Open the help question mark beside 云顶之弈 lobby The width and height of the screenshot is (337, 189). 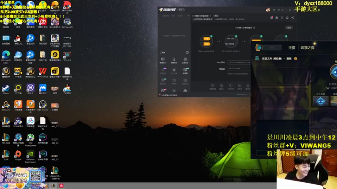pyautogui.click(x=296, y=58)
